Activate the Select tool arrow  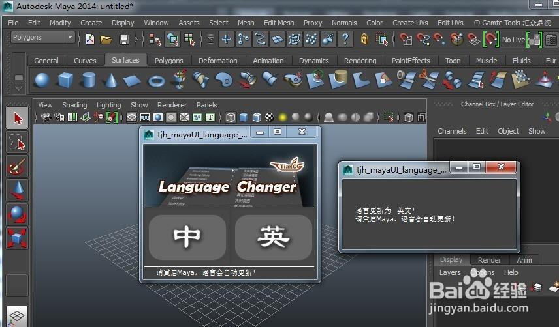17,118
